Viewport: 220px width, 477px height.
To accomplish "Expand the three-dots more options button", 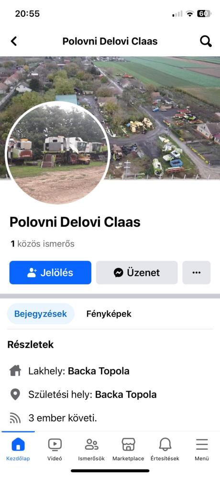I will pos(197,273).
